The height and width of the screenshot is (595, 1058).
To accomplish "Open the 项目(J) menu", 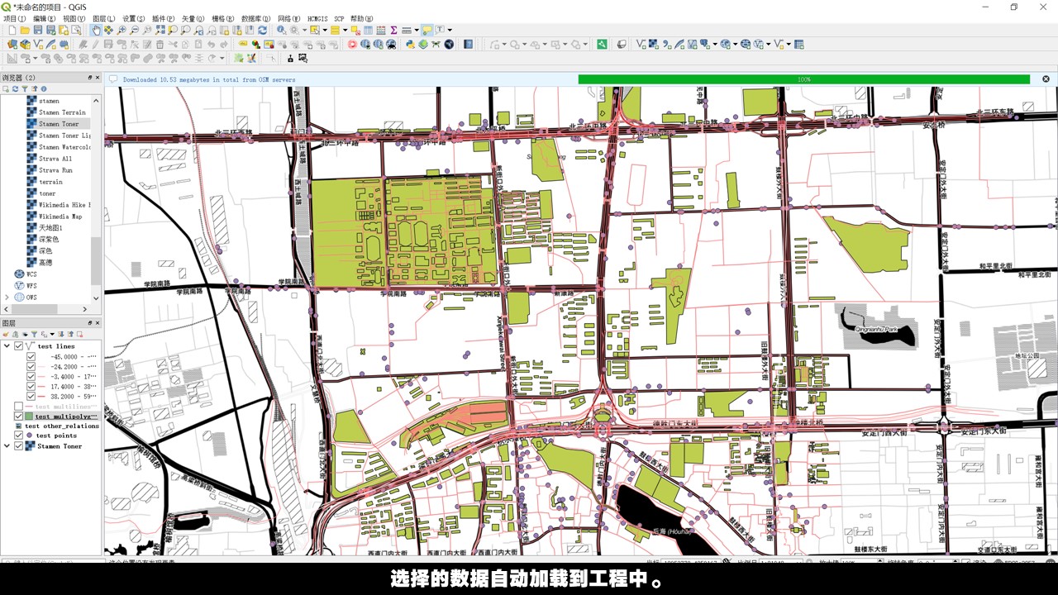I will click(15, 18).
